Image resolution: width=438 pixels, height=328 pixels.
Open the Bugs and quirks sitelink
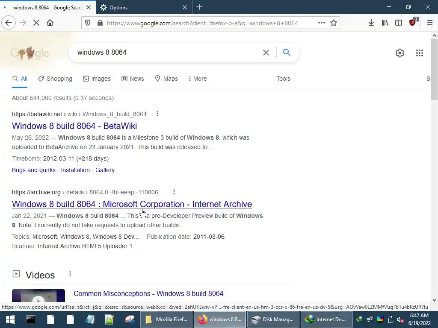tap(34, 170)
